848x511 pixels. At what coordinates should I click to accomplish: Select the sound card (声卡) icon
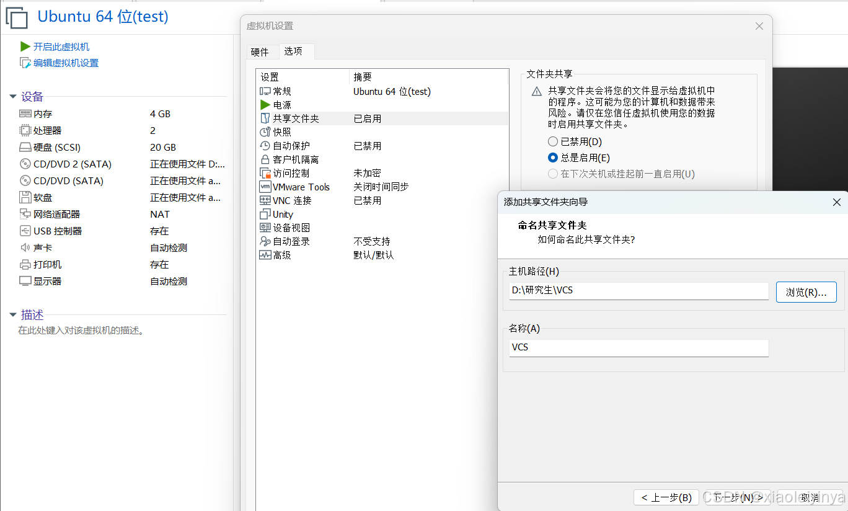click(x=25, y=248)
